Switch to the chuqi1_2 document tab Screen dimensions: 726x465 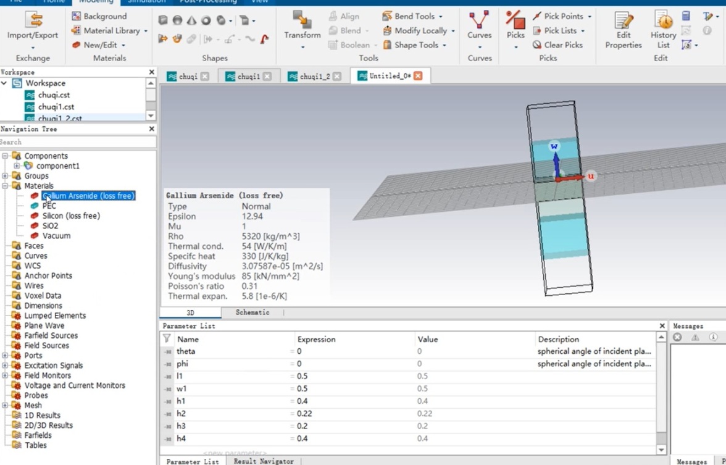(314, 77)
